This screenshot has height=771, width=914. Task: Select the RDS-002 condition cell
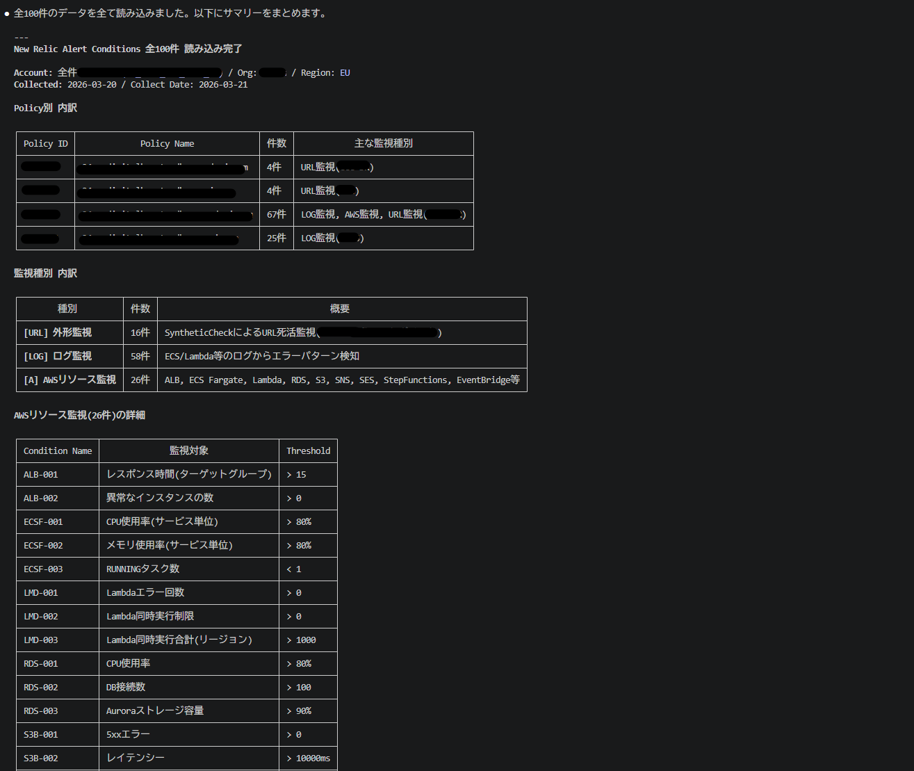[41, 688]
